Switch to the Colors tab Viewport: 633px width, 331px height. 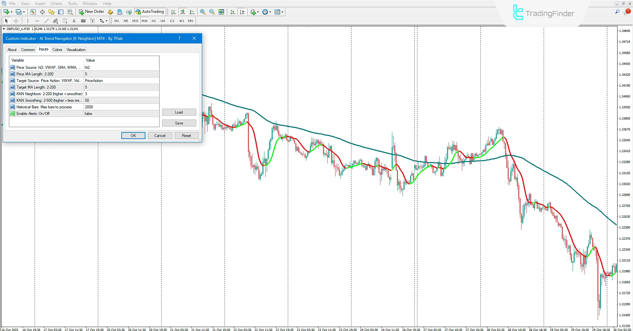[57, 49]
